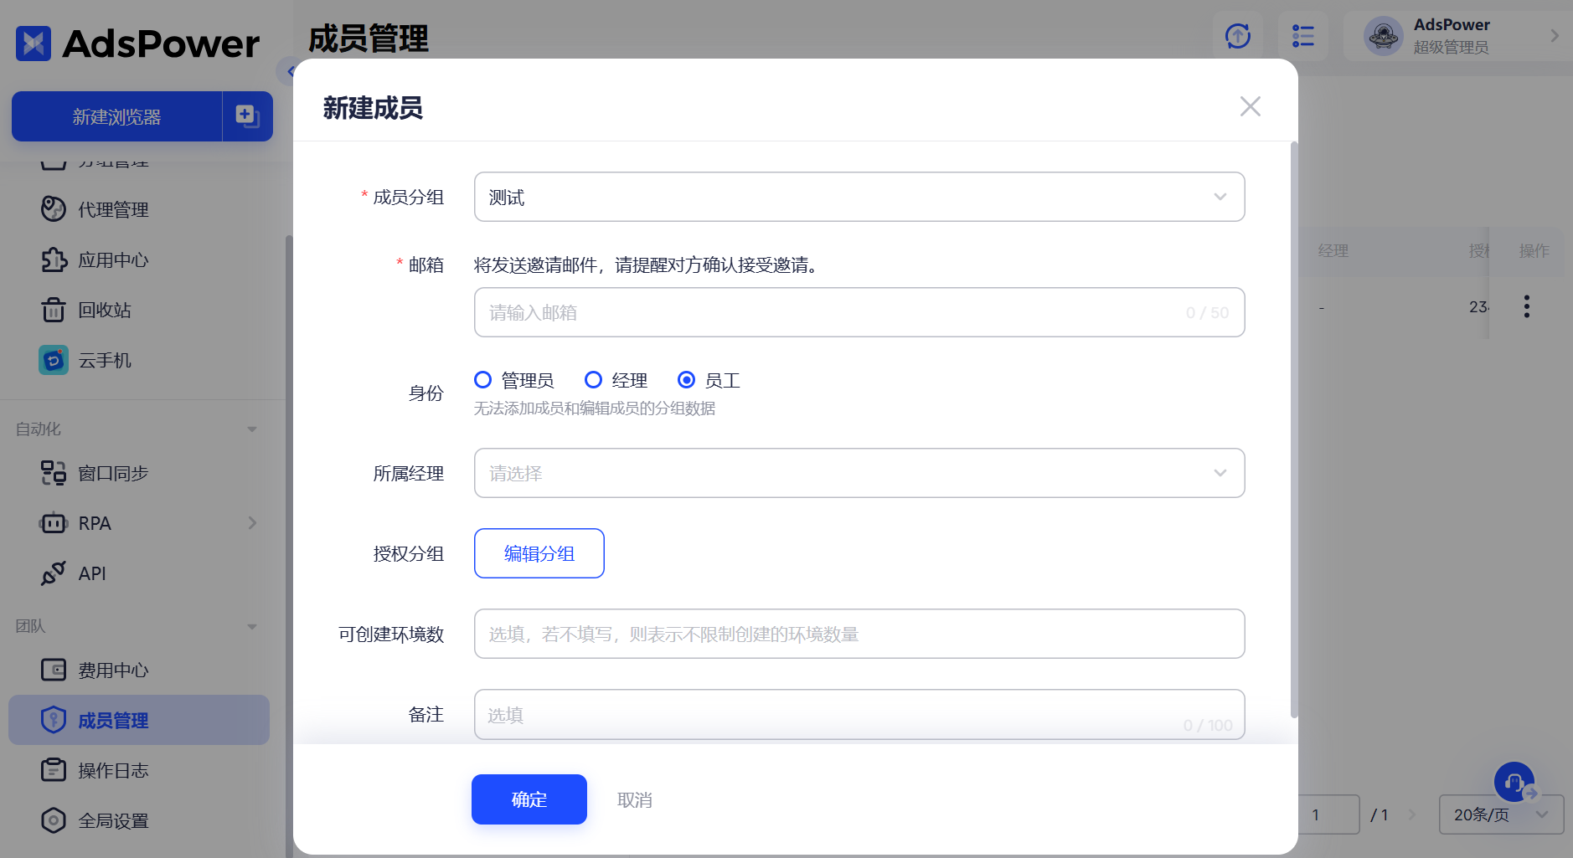
Task: Select the 经理 identity radio
Action: pyautogui.click(x=594, y=380)
